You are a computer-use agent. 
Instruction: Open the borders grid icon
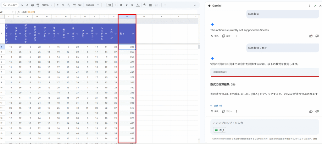150,5
